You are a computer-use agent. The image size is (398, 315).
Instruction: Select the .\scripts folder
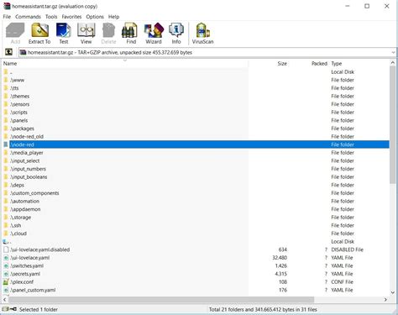[x=18, y=113]
